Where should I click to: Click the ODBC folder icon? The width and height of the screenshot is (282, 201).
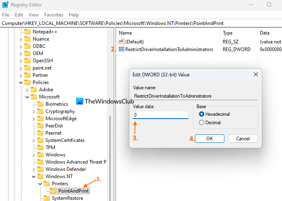tap(27, 46)
